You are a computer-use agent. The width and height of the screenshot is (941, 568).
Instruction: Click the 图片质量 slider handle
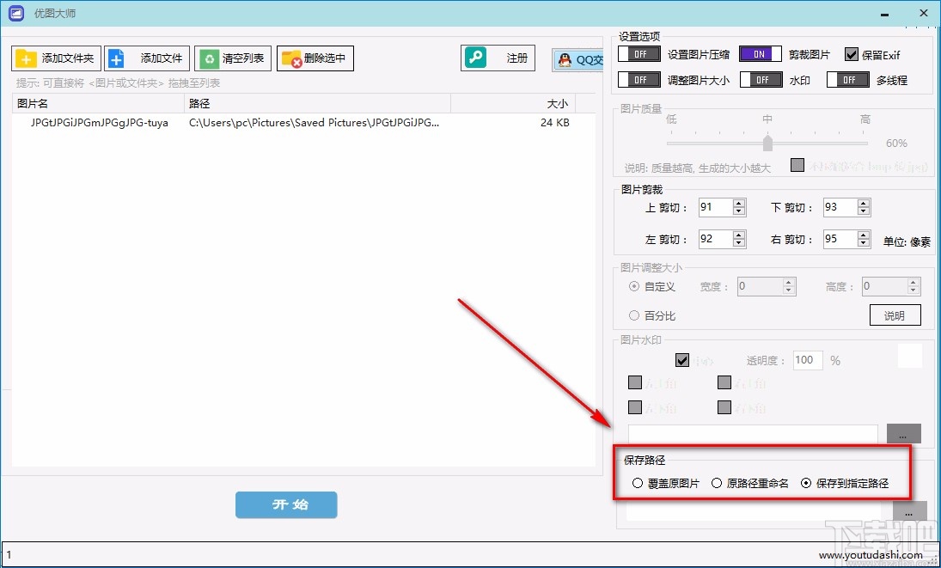pos(767,143)
